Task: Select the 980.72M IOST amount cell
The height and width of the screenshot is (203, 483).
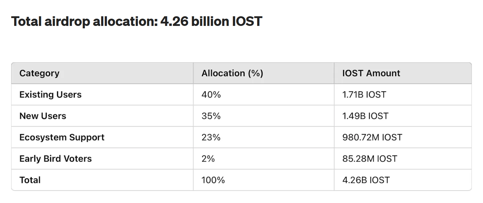Action: point(372,137)
